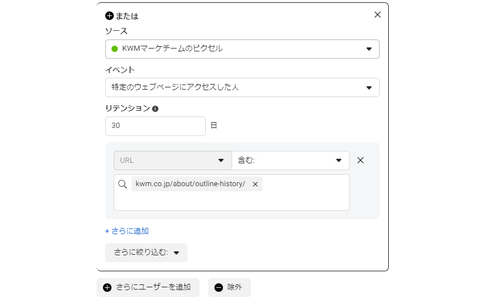Image resolution: width=486 pixels, height=297 pixels.
Task: Open the イベント dropdown menu
Action: tap(242, 87)
